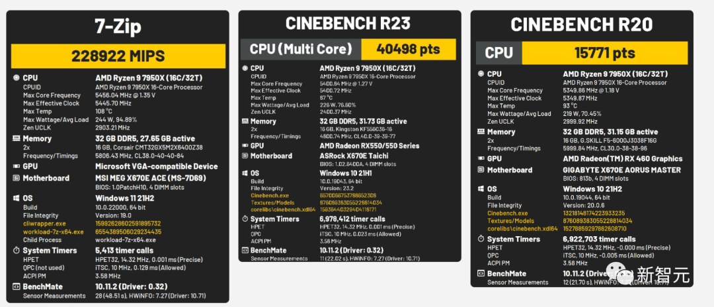The width and height of the screenshot is (714, 307).
Task: Click the Motherboard icon in the 7-Zip panel
Action: [17, 178]
